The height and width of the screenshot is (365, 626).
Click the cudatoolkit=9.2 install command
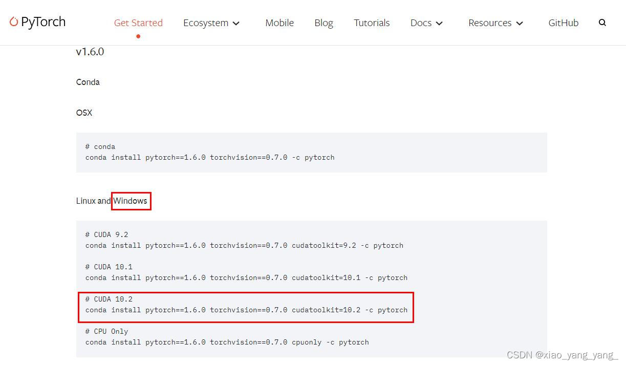click(244, 246)
